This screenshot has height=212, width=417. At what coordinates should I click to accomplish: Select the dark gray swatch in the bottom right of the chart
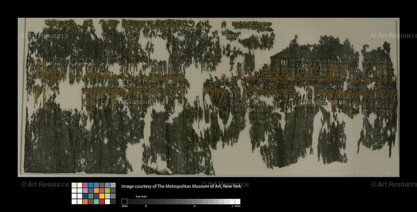pos(113,202)
